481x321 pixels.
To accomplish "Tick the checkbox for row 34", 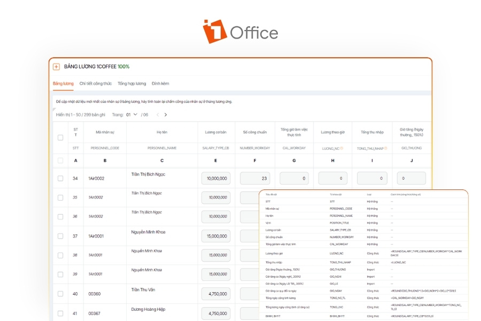I will [x=60, y=179].
